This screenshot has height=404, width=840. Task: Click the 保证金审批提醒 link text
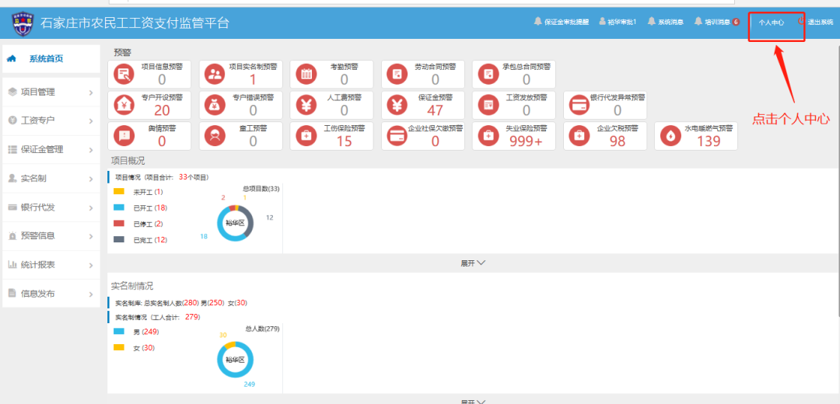coord(566,23)
